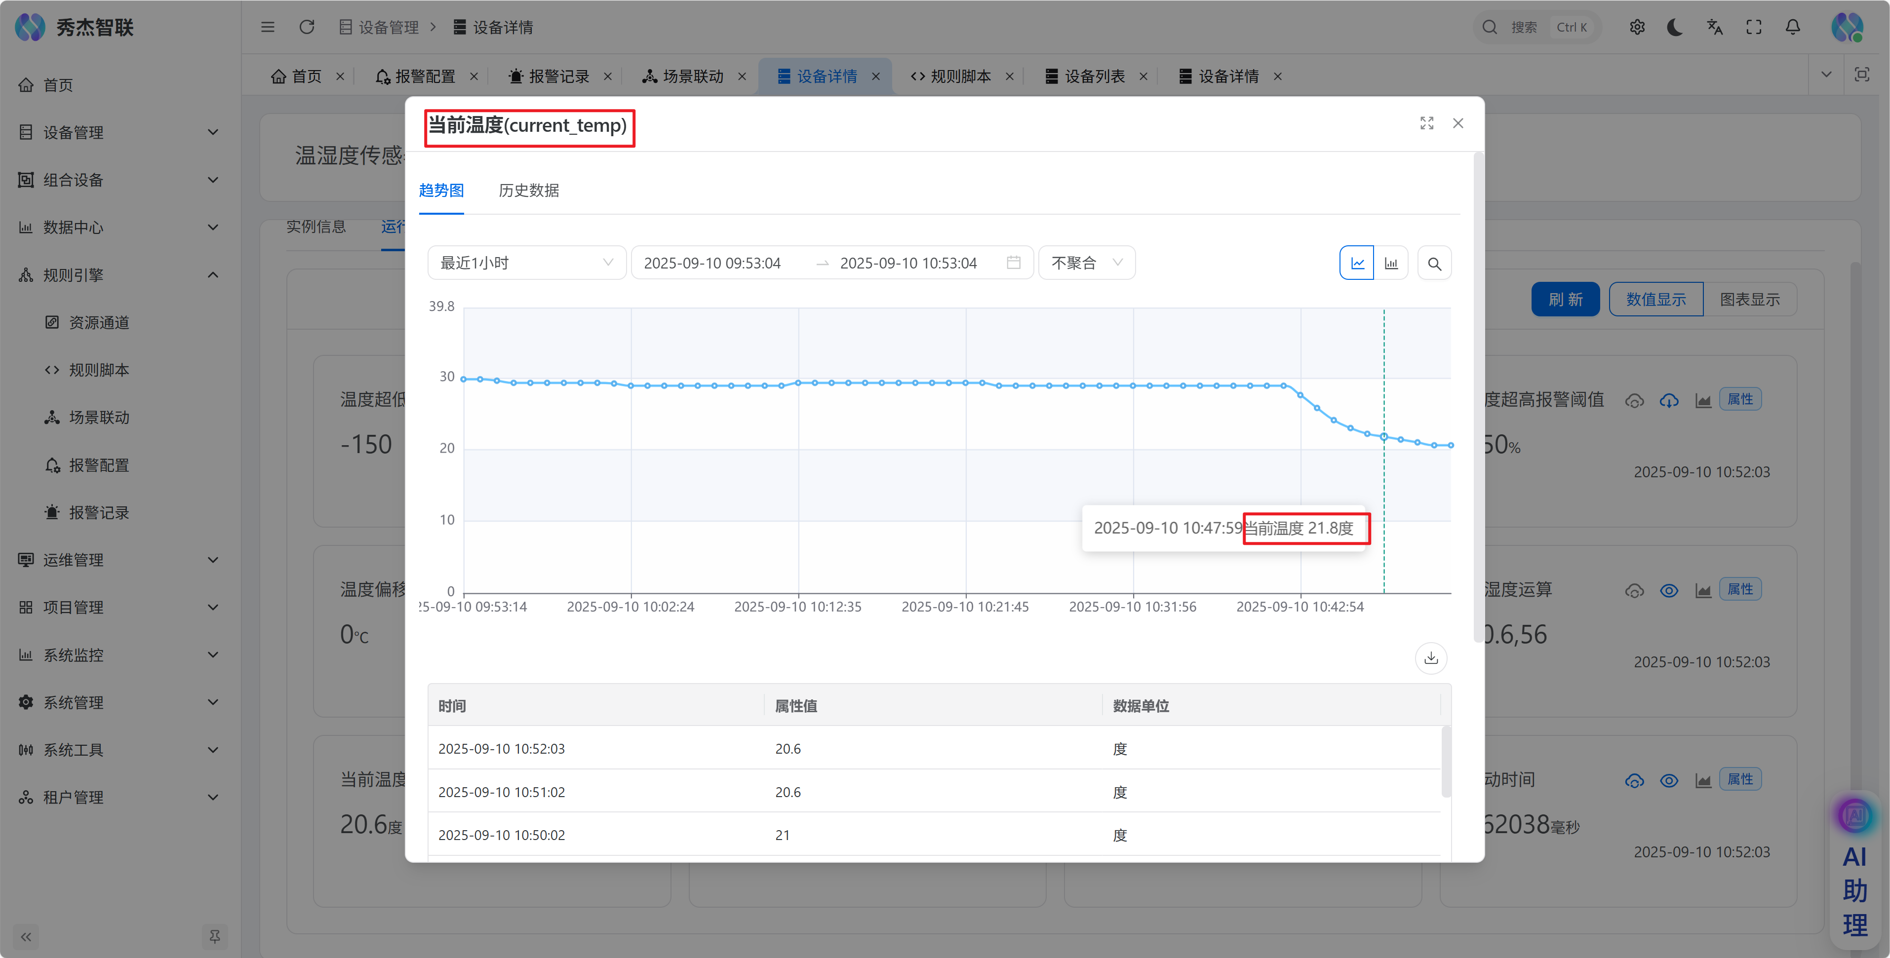Open language translation icon

[1714, 27]
